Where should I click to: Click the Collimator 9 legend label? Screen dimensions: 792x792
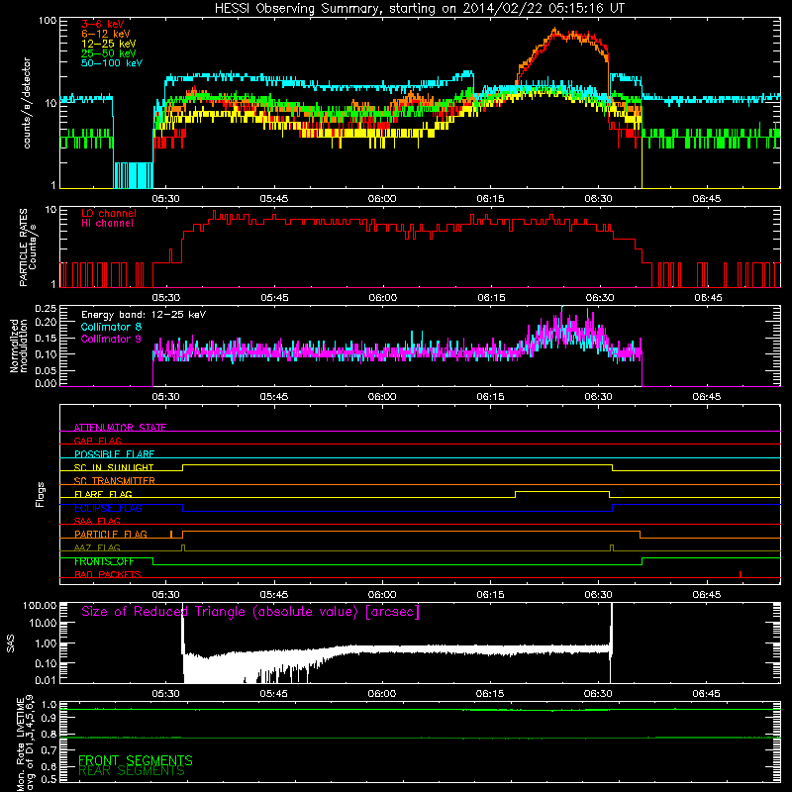[111, 339]
